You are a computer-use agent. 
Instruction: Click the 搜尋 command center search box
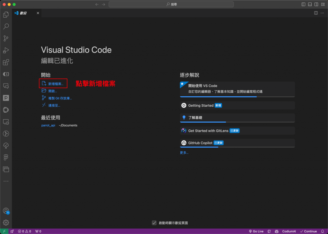[171, 4]
